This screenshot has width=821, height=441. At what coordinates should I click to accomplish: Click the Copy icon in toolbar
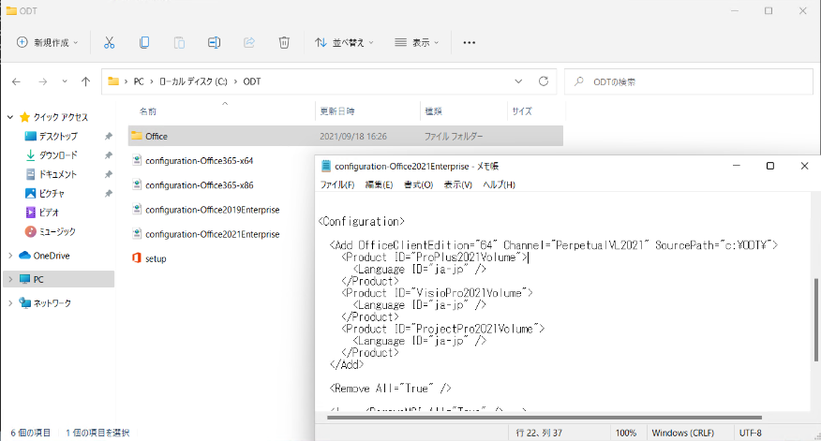[144, 42]
